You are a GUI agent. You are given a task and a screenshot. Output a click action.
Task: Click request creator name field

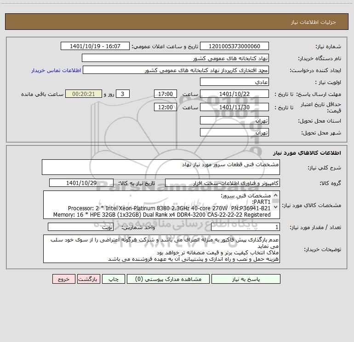(x=176, y=70)
